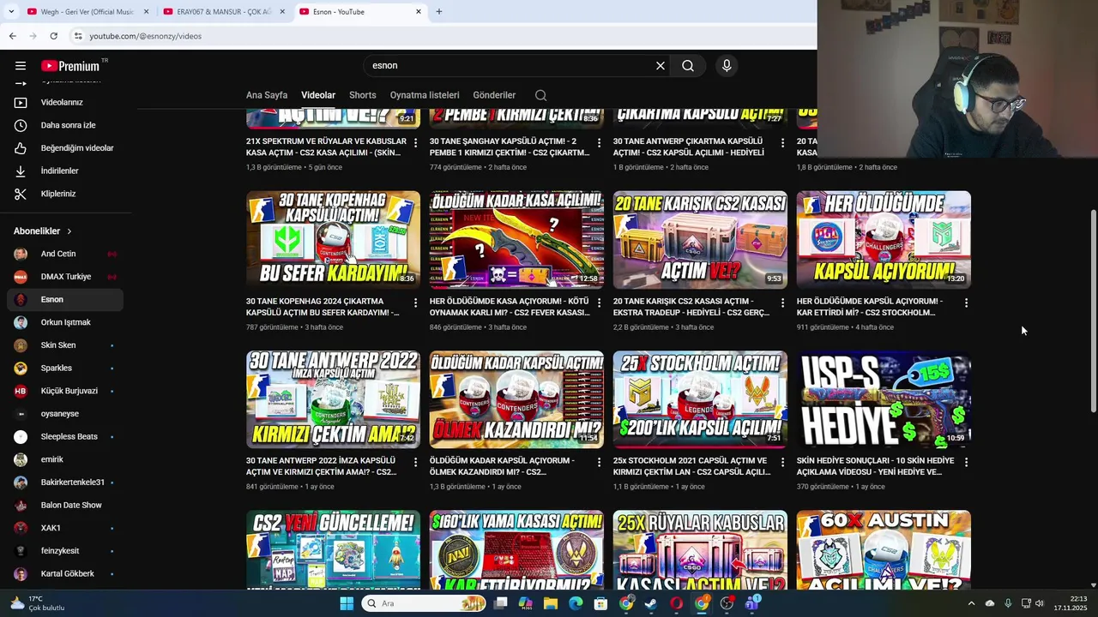Open Skin Shen subscription channel
The image size is (1098, 617).
pyautogui.click(x=65, y=345)
